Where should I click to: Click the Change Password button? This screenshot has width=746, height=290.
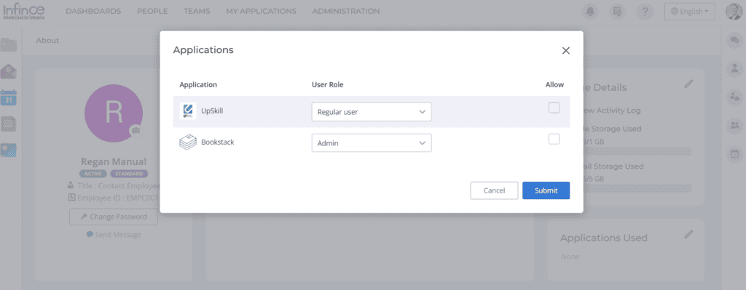[114, 217]
